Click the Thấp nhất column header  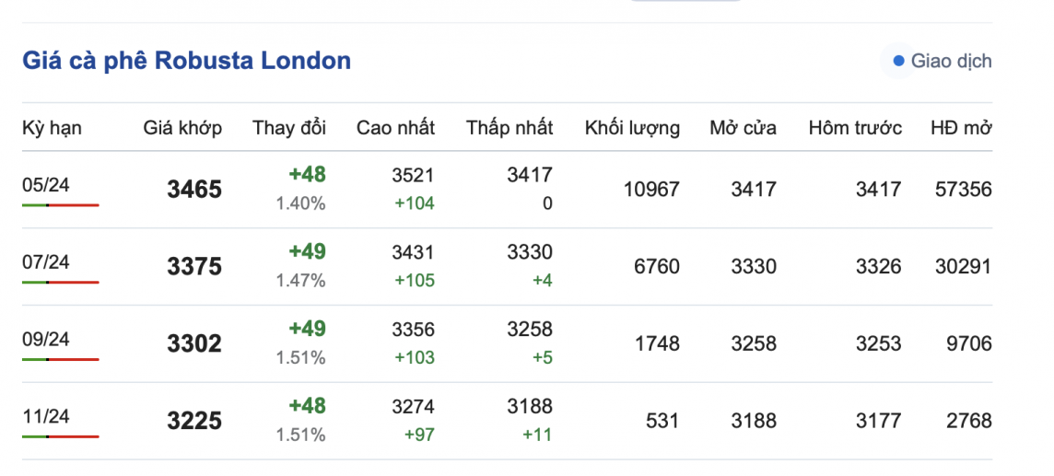pos(509,128)
